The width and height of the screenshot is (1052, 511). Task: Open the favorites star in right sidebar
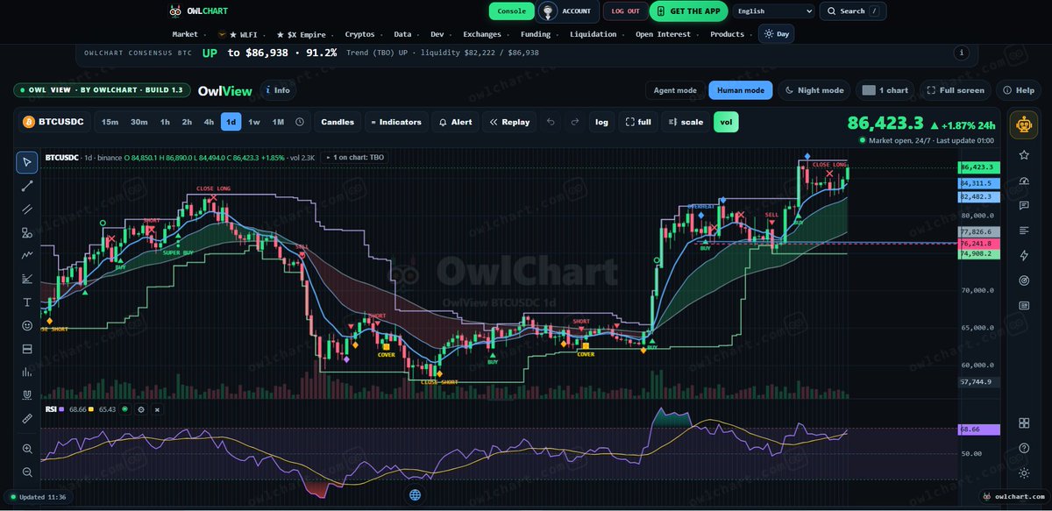pyautogui.click(x=1024, y=155)
